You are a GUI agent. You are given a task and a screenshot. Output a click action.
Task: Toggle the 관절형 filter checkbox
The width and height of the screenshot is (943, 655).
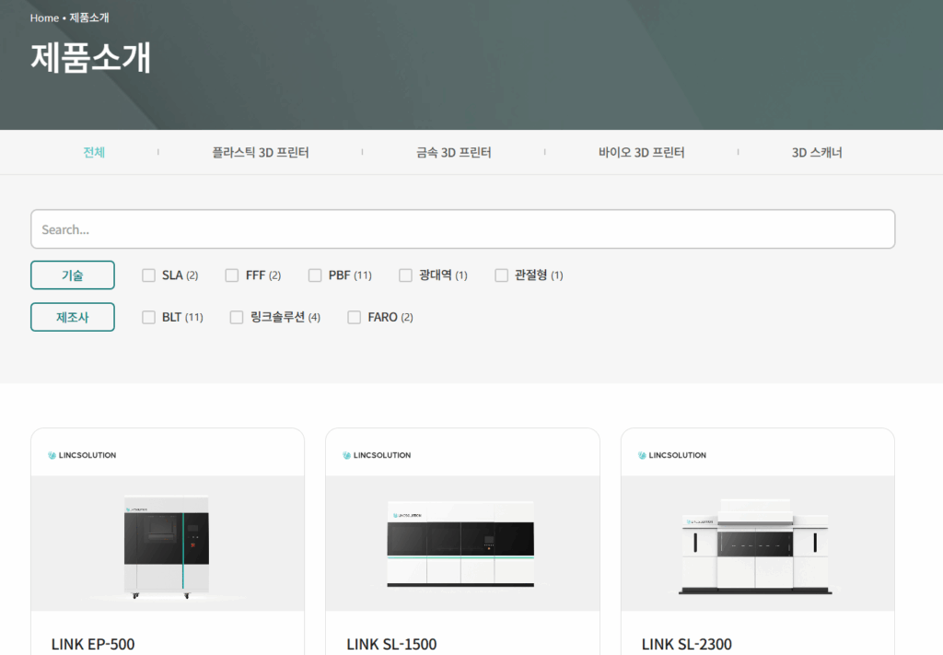click(x=502, y=275)
